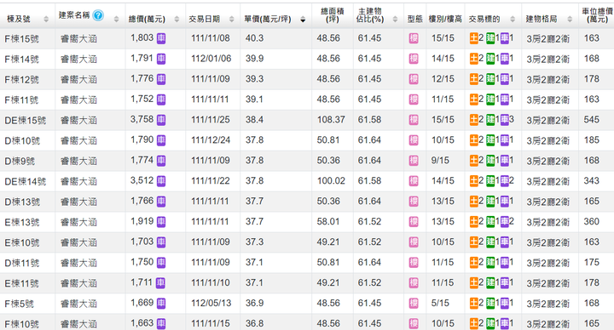Click the help icon beside 建案名稱
This screenshot has width=614, height=330.
pyautogui.click(x=98, y=15)
